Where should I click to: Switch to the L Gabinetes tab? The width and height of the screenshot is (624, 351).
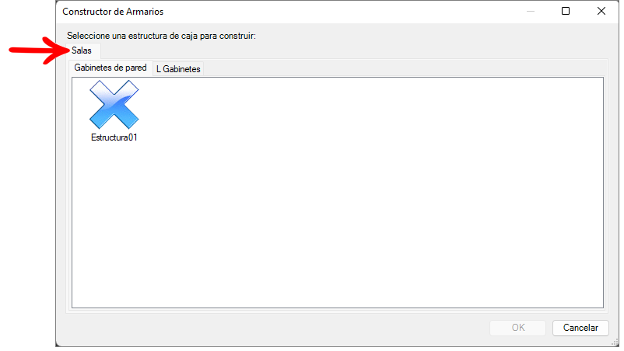pyautogui.click(x=178, y=69)
